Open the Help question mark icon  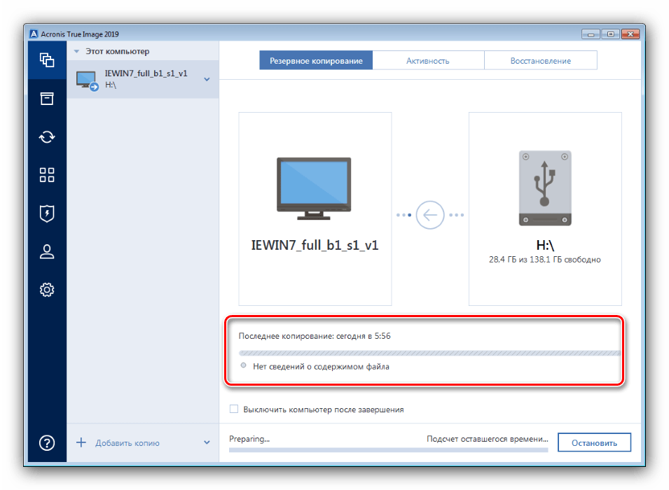47,442
